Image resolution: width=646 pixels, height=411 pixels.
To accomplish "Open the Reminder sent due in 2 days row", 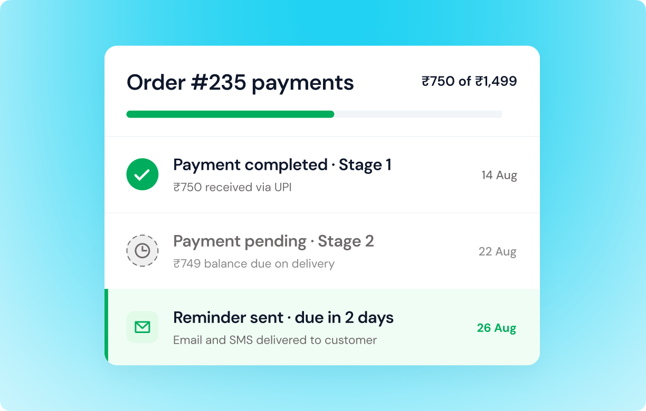I will point(322,327).
